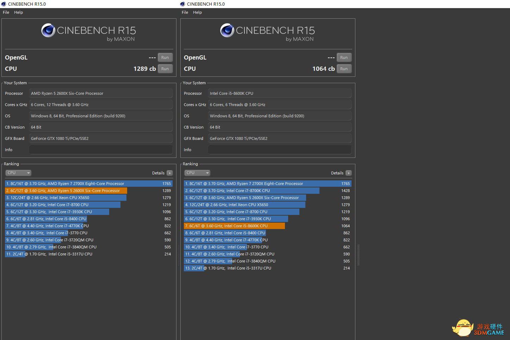Image resolution: width=510 pixels, height=340 pixels.
Task: Select Core i7-4770K row in left ranking
Action: click(x=88, y=226)
